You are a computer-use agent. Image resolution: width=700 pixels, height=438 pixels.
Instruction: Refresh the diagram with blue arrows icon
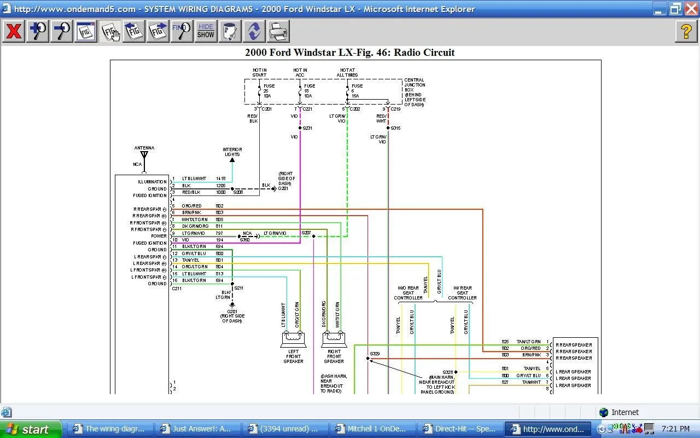[x=254, y=31]
